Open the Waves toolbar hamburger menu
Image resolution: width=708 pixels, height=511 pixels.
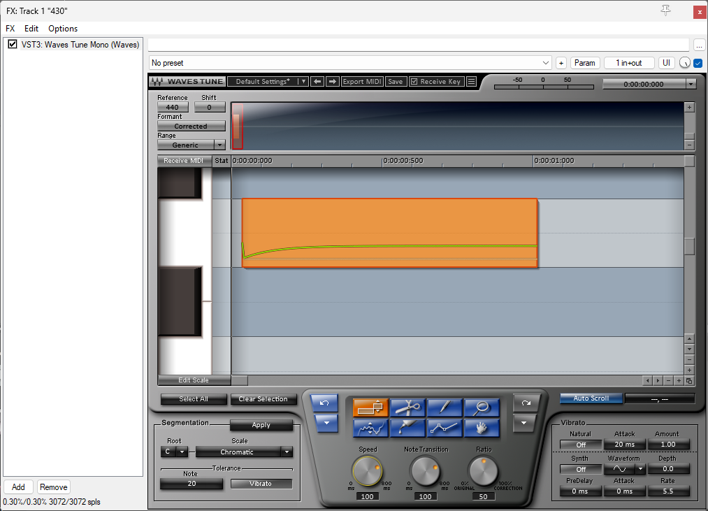coord(471,81)
